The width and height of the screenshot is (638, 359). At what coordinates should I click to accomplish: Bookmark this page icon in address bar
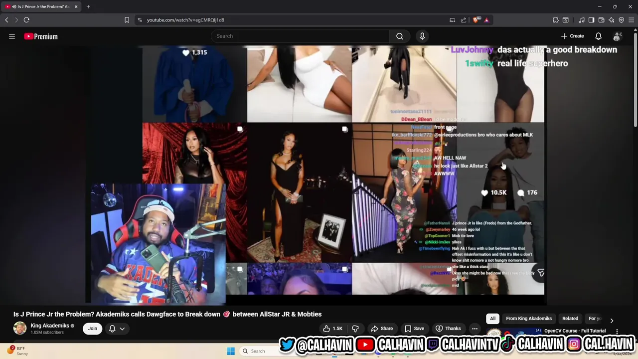coord(127,20)
